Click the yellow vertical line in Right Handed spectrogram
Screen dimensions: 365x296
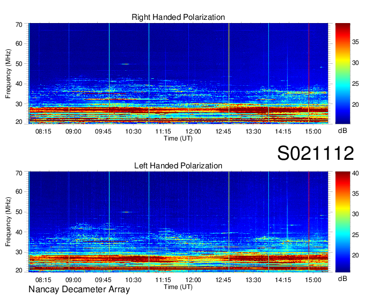[x=229, y=73]
